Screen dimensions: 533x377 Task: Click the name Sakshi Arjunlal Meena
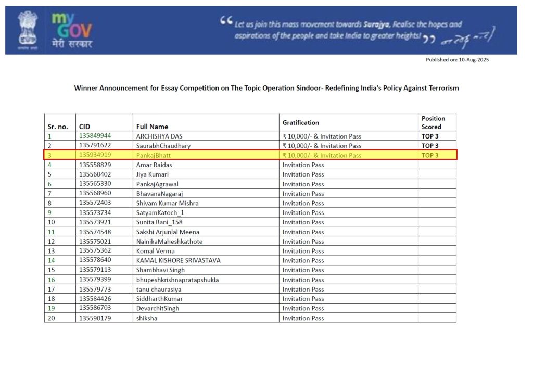coord(168,232)
